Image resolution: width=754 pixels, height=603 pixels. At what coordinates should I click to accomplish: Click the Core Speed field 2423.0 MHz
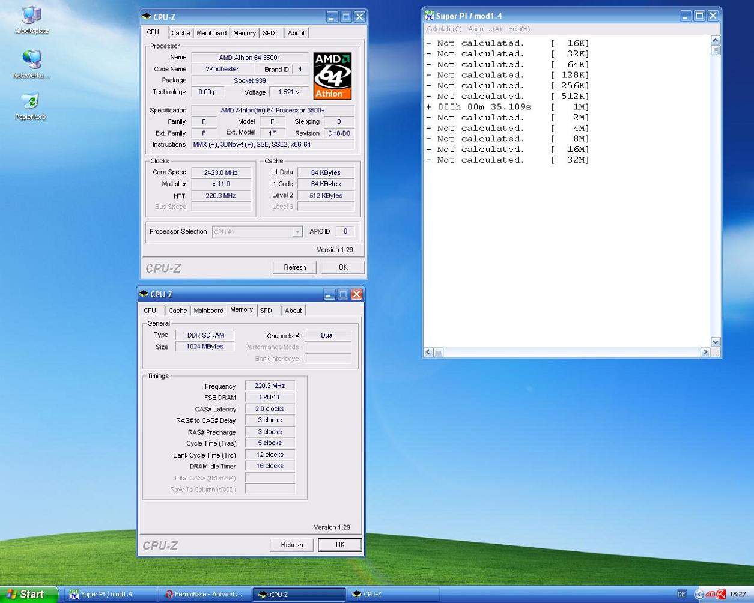pos(221,172)
